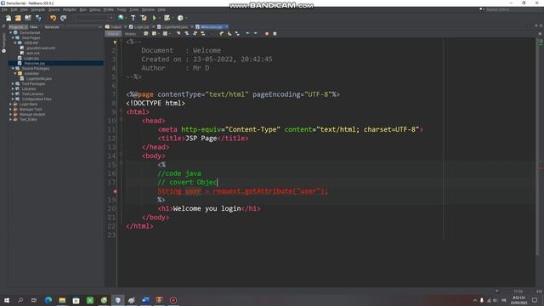Screen dimensions: 544x306
Task: Click the red record macro icon in editor toolbar
Action: (x=267, y=34)
